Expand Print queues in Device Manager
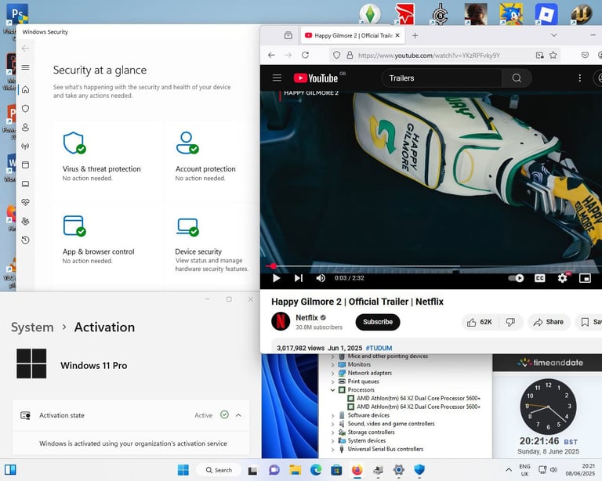Image resolution: width=602 pixels, height=481 pixels. click(x=332, y=382)
